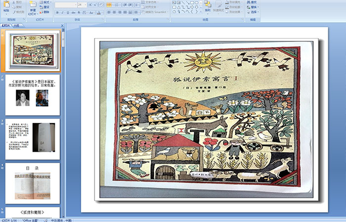Click the Cut (剪切) scissors icon

[x=14, y=2]
